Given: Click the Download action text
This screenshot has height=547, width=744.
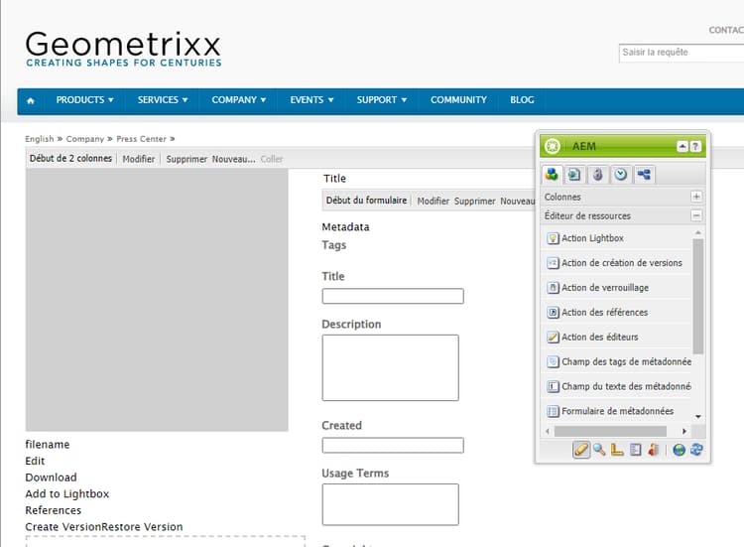Looking at the screenshot, I should [51, 478].
